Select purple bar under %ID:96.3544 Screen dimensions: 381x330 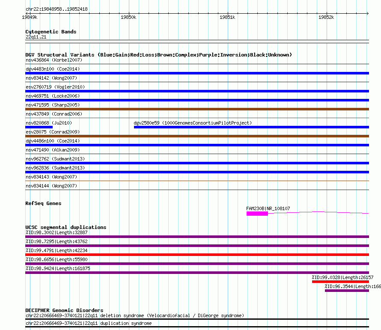pyautogui.click(x=347, y=291)
